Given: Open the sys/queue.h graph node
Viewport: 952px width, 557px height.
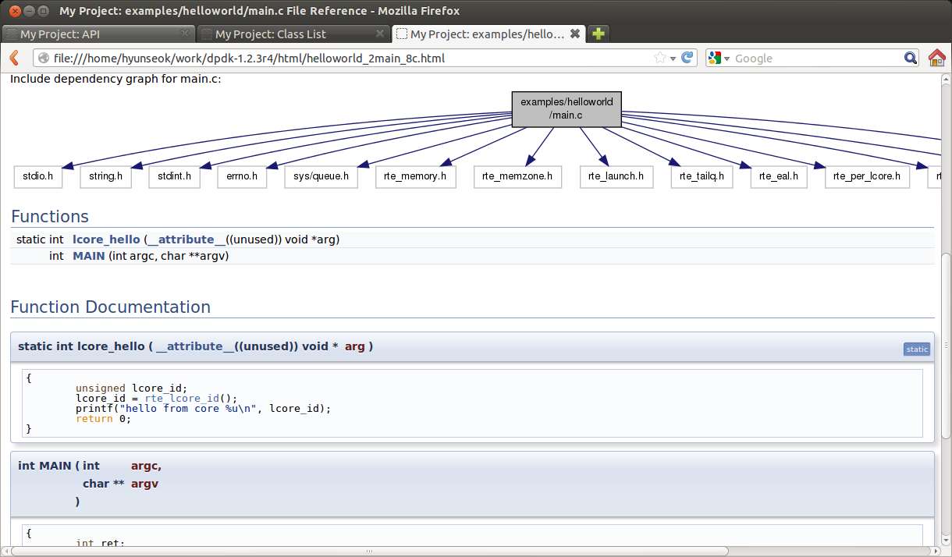Looking at the screenshot, I should (x=321, y=176).
